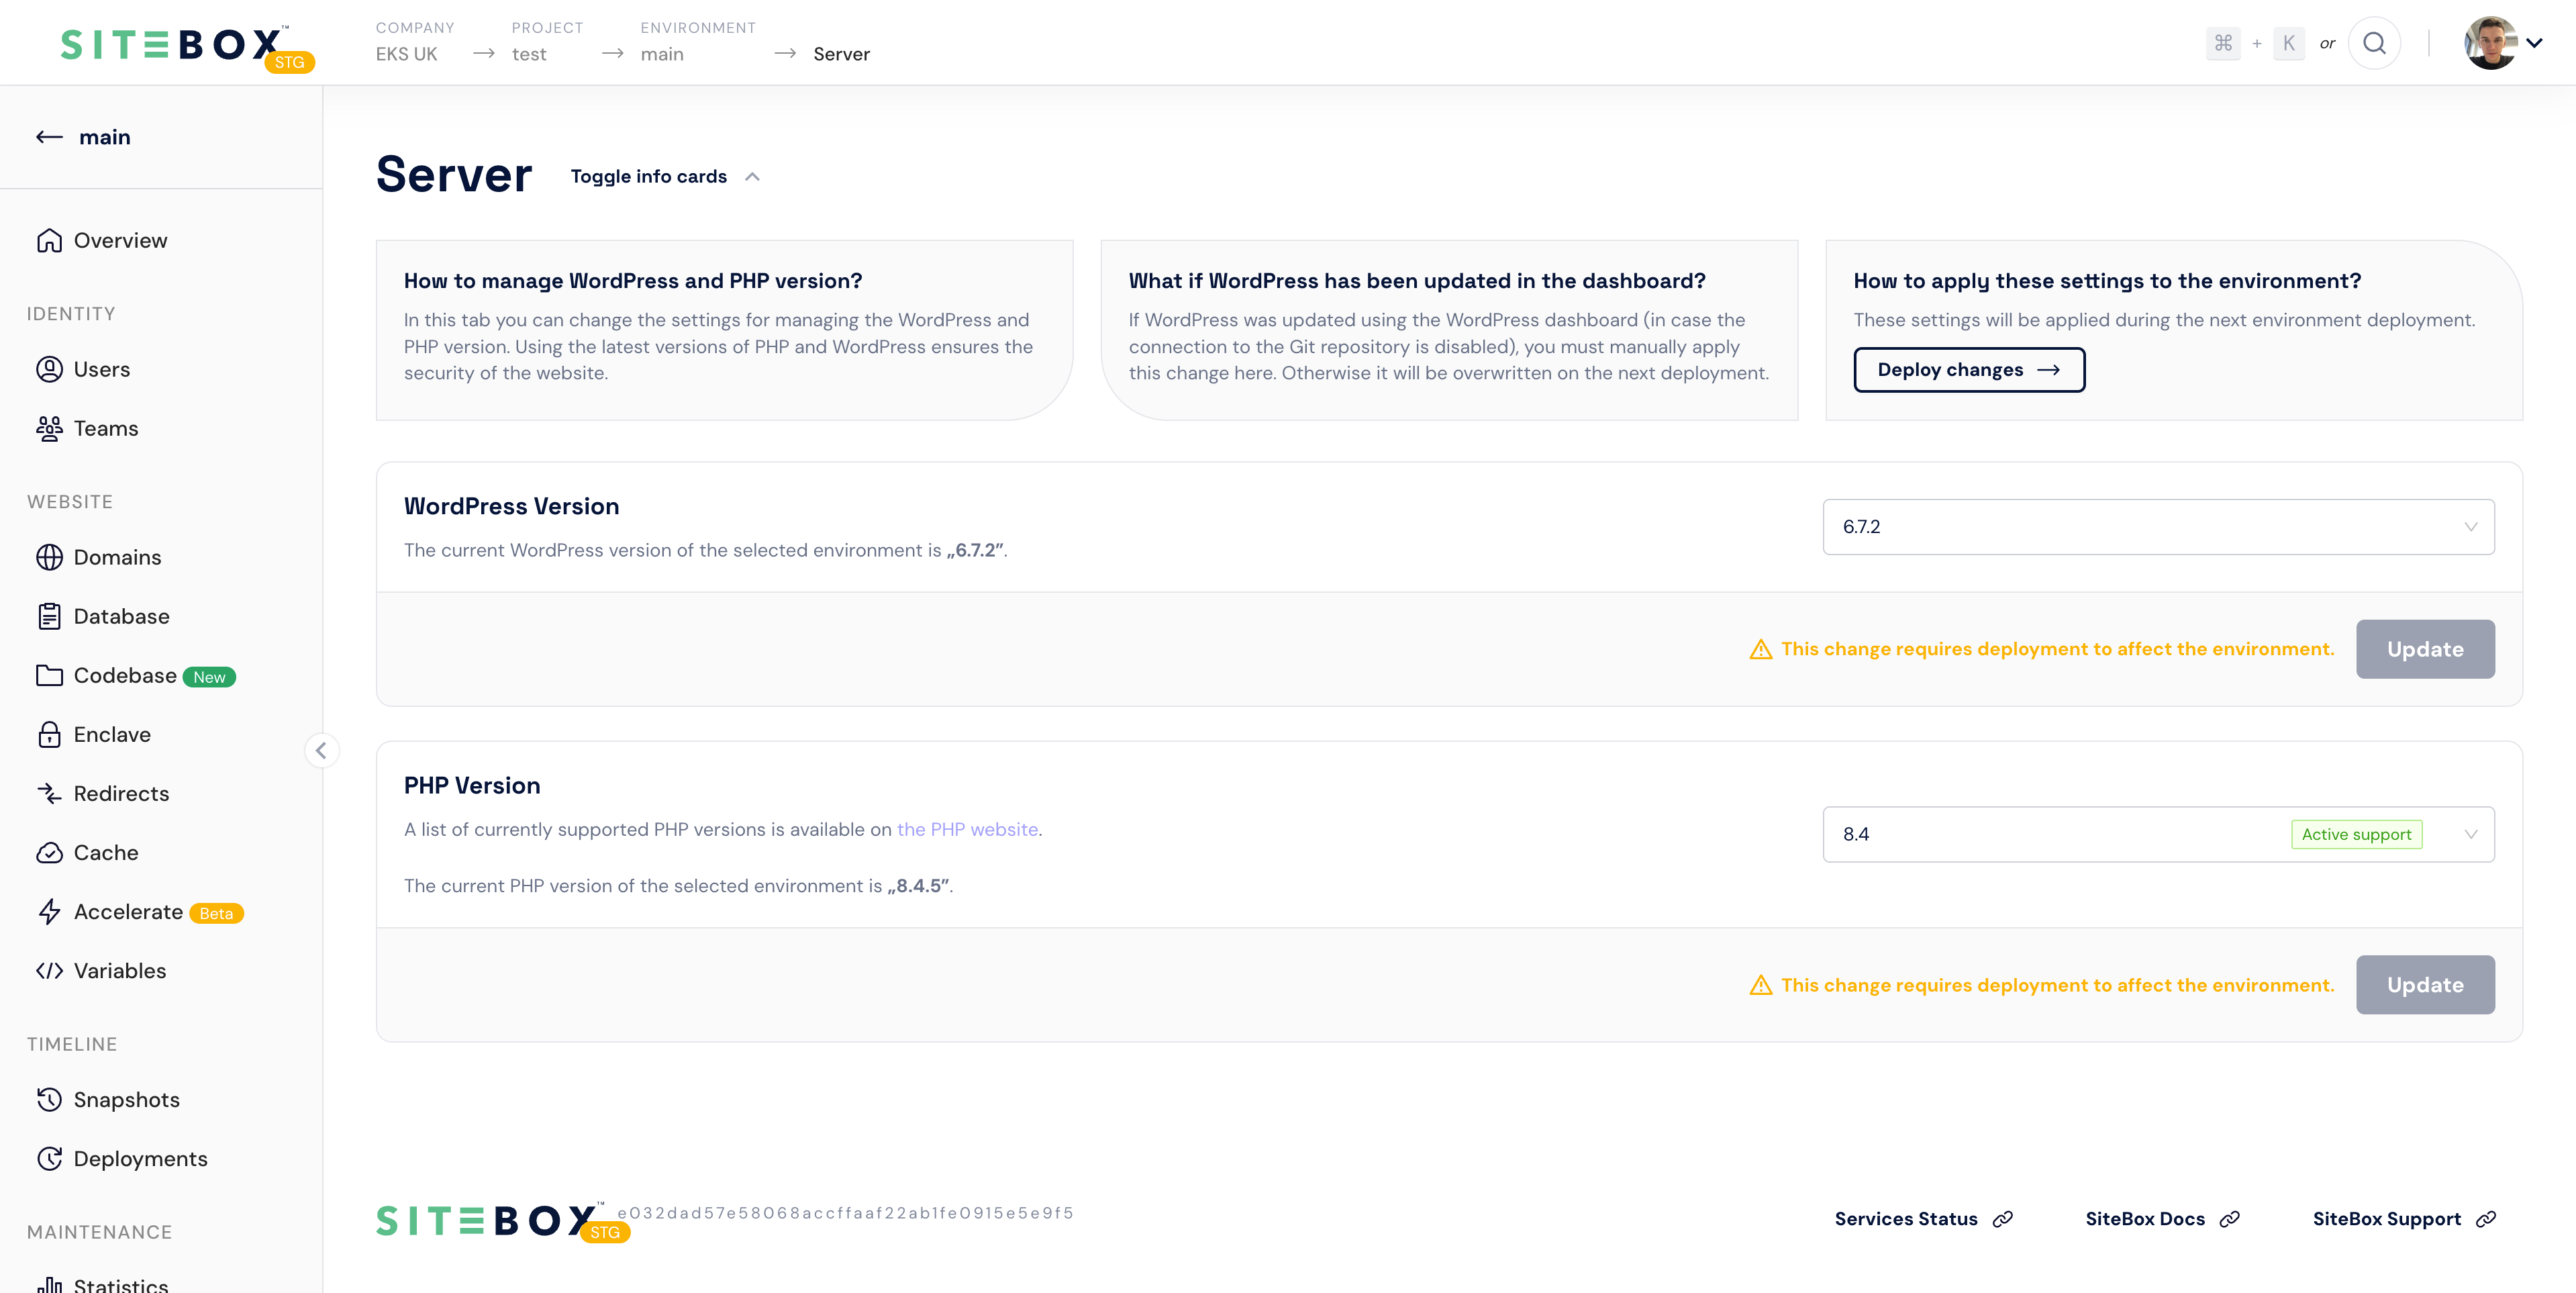The image size is (2576, 1293).
Task: Click the user avatar photo
Action: click(2490, 43)
